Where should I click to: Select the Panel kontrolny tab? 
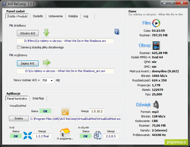tap(17, 99)
